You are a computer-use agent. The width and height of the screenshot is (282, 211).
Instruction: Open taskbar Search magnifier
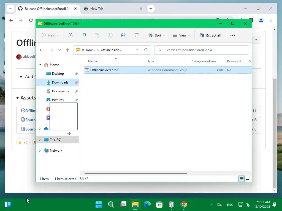pos(111,204)
